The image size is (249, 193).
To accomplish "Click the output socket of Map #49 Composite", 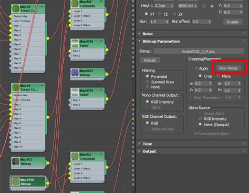I will tap(107, 14).
